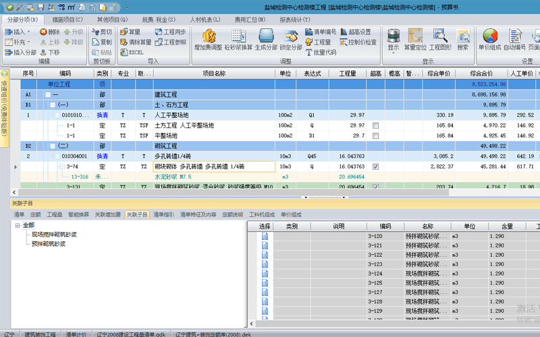Select the 清单指引 bottom tab

163,214
